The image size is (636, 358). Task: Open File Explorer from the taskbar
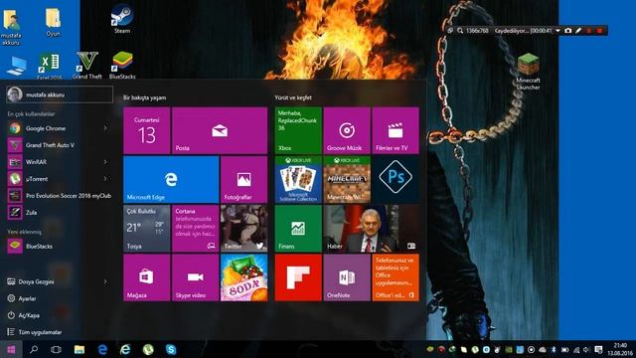pos(79,349)
